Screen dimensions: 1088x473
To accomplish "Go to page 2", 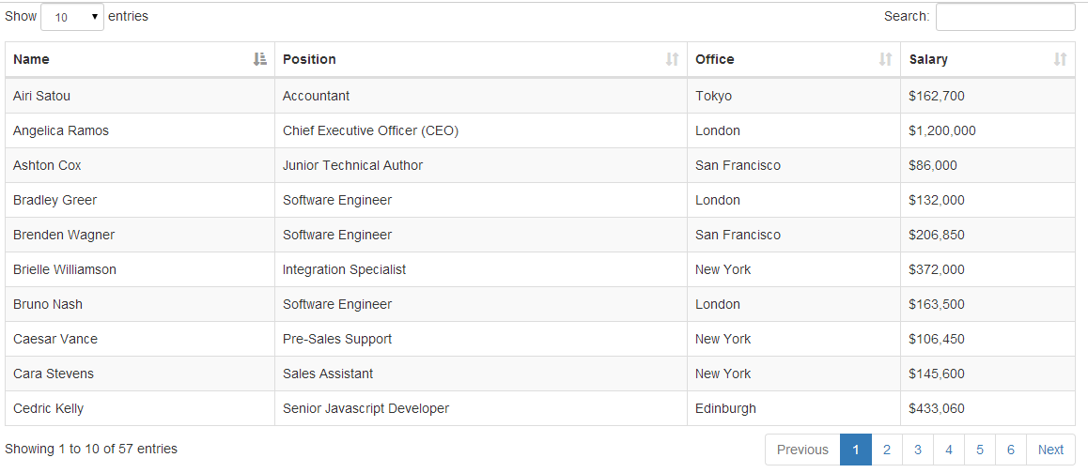I will pyautogui.click(x=887, y=450).
